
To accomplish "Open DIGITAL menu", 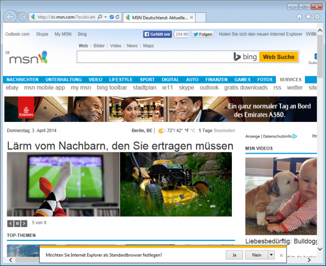I will (x=170, y=79).
